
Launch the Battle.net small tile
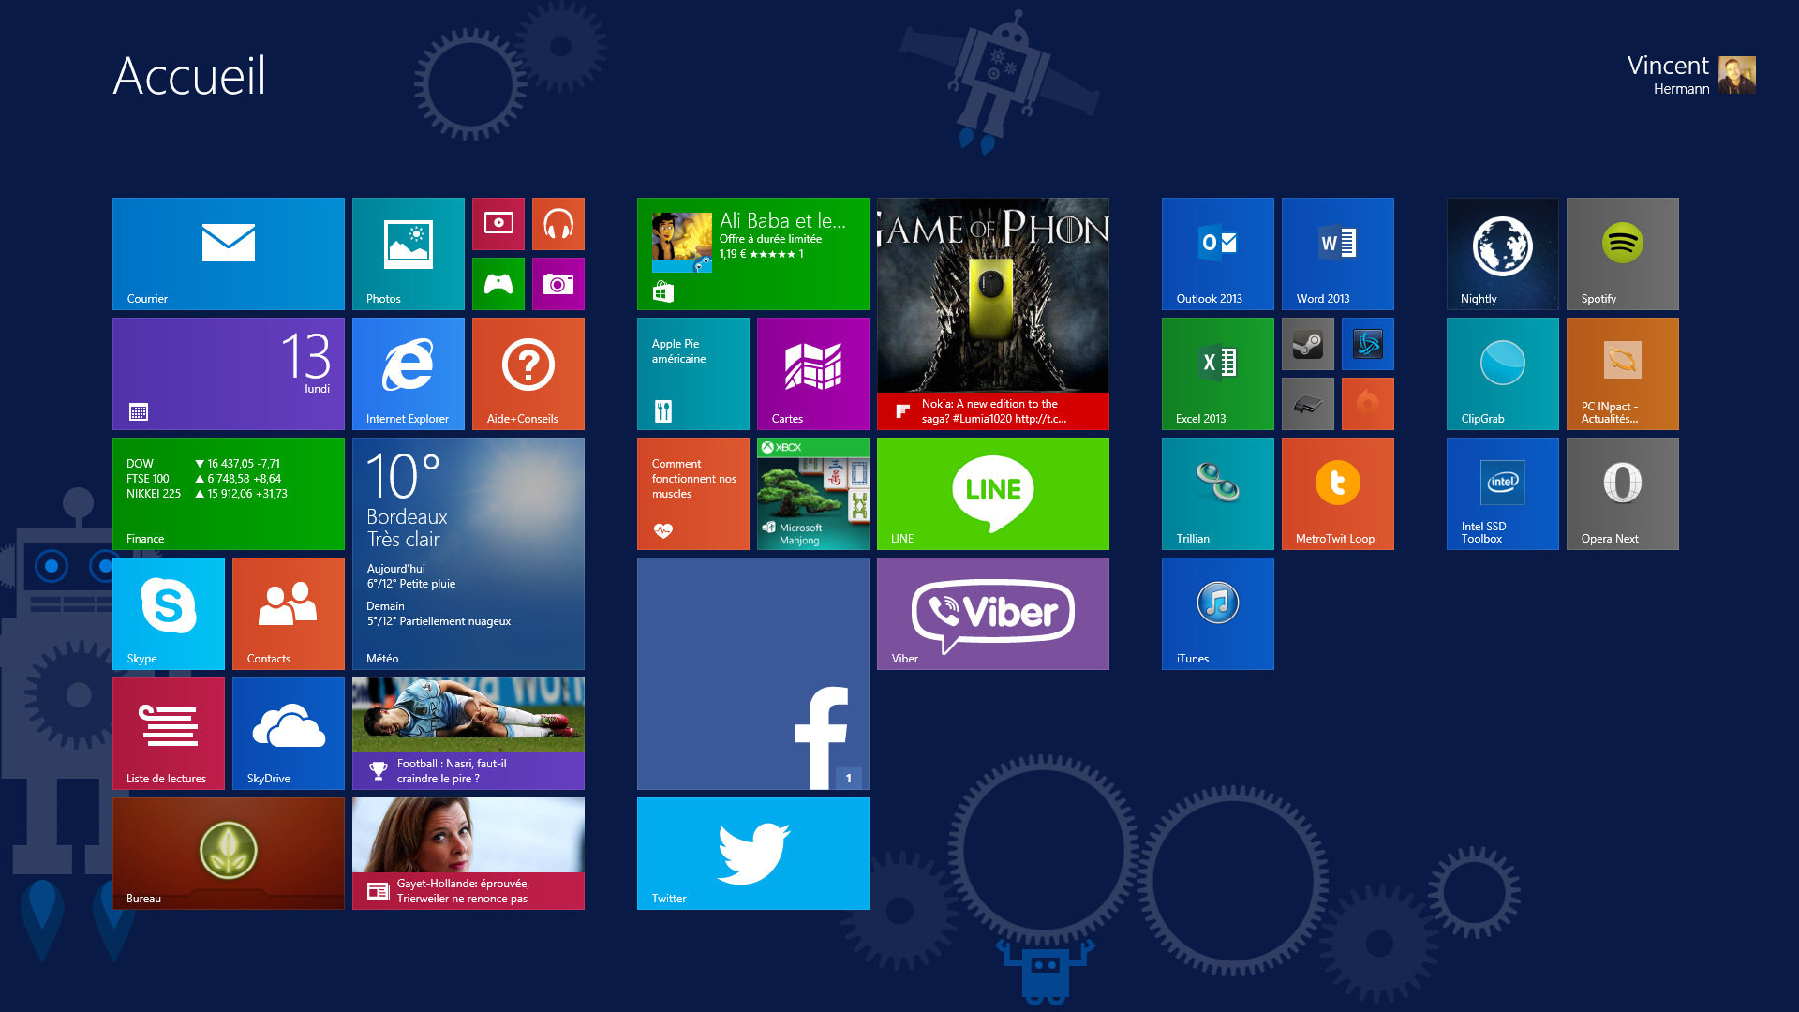tap(1367, 344)
